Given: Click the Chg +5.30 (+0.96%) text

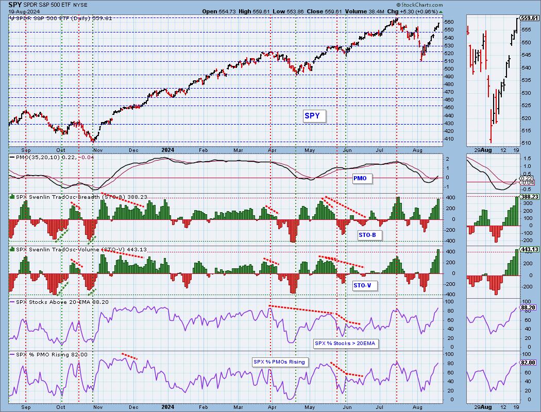Looking at the screenshot, I should 413,11.
